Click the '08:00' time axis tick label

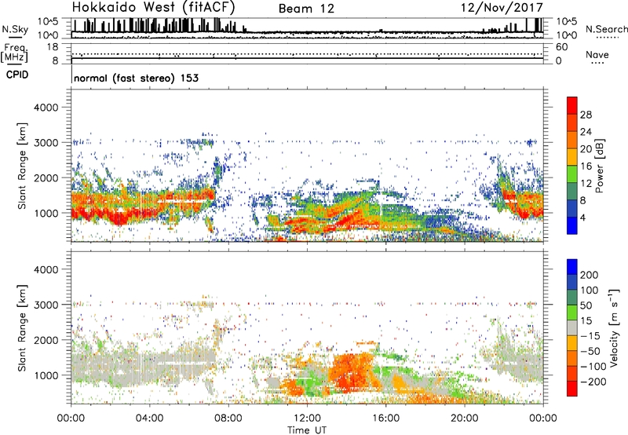pyautogui.click(x=228, y=419)
